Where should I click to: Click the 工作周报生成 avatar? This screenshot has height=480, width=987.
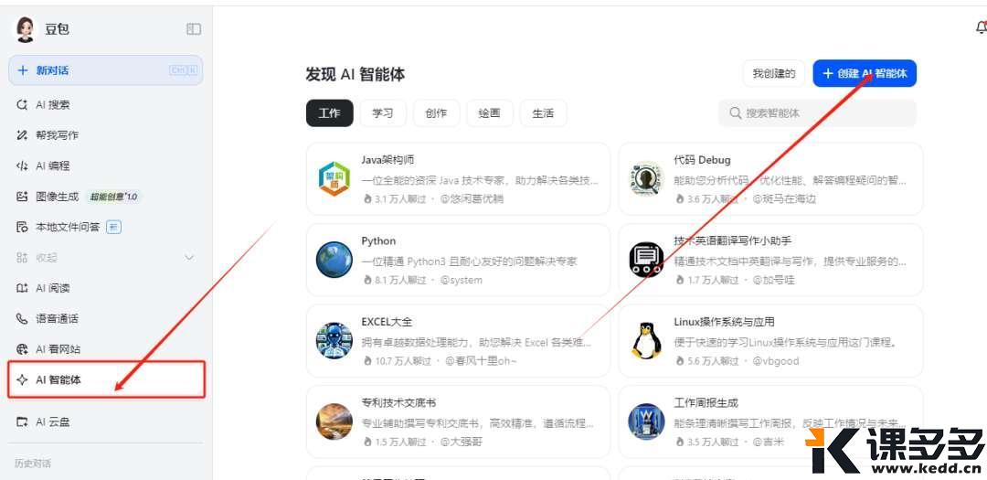(x=647, y=421)
